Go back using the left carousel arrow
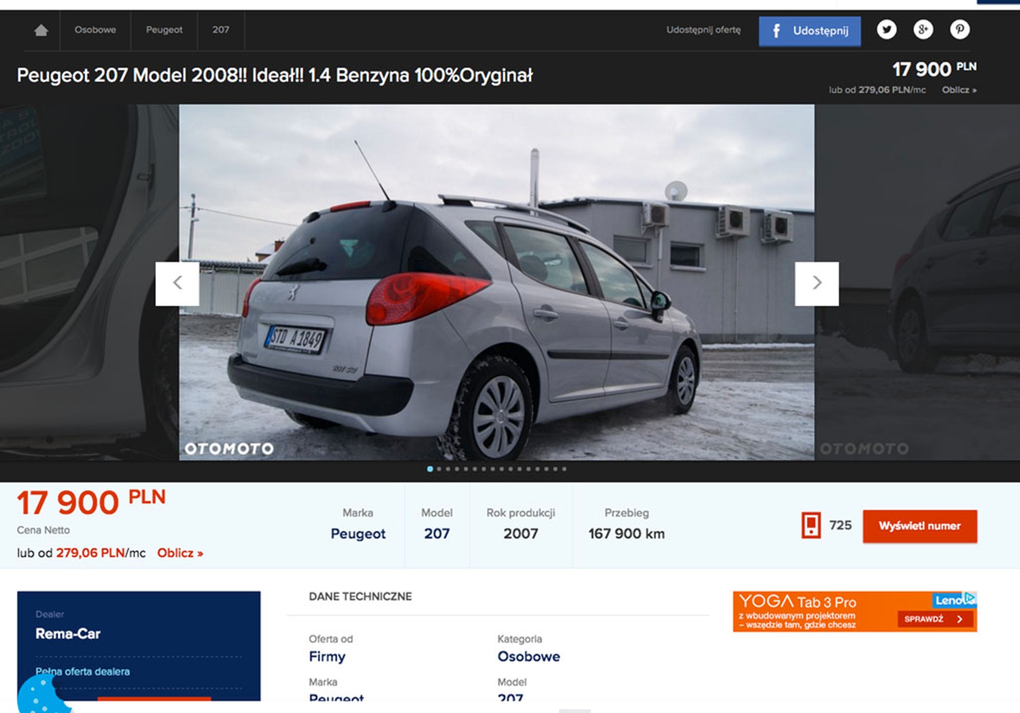This screenshot has width=1020, height=713. tap(177, 282)
